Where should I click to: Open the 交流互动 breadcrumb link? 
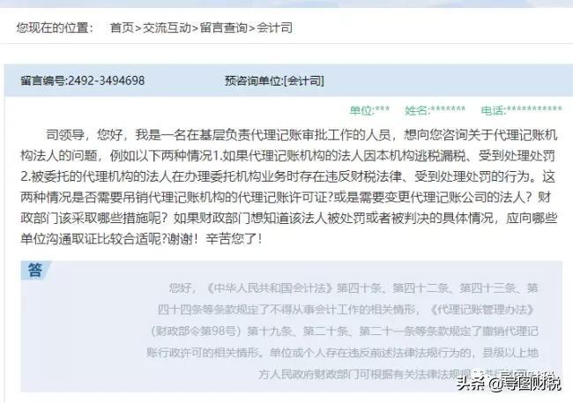pos(167,28)
